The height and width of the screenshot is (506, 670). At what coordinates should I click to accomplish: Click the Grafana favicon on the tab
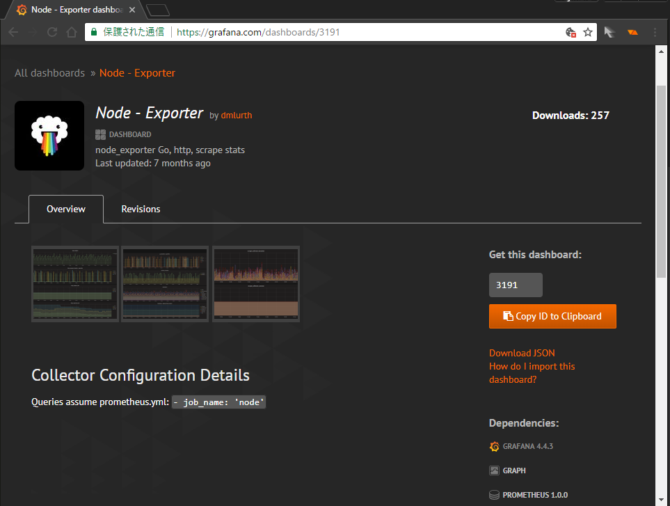click(22, 10)
